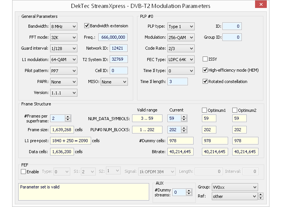Expand the MISO dropdown
The height and width of the screenshot is (207, 282).
114,82
